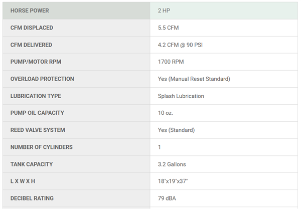Click the NUMBER OF CYLINDERS label
This screenshot has width=301, height=209.
(x=42, y=147)
